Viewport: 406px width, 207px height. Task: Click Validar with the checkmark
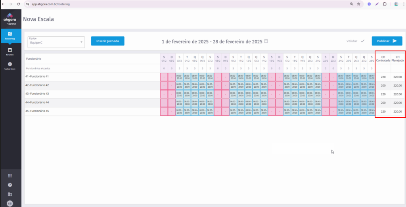(355, 41)
